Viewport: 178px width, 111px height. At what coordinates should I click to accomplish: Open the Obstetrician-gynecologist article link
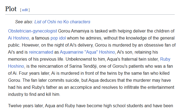pos(33,31)
